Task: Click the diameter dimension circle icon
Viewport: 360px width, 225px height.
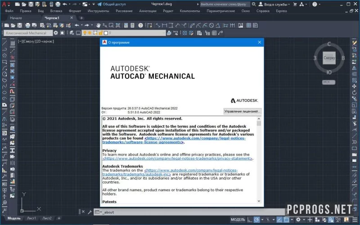Action: (x=211, y=25)
